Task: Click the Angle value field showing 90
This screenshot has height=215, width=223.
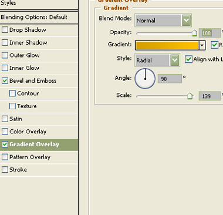Action: [x=170, y=79]
